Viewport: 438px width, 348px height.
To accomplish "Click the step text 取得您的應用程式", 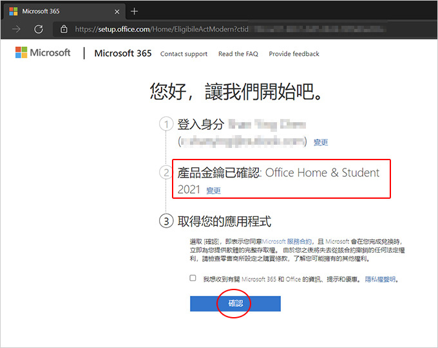I will coord(224,221).
